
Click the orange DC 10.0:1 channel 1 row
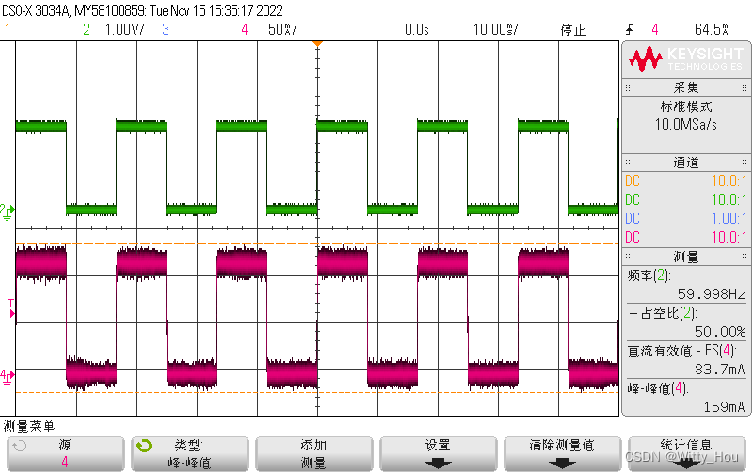tap(686, 181)
